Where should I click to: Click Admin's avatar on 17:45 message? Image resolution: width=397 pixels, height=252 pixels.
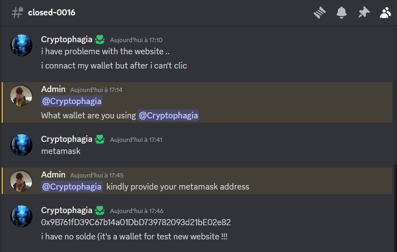21,181
